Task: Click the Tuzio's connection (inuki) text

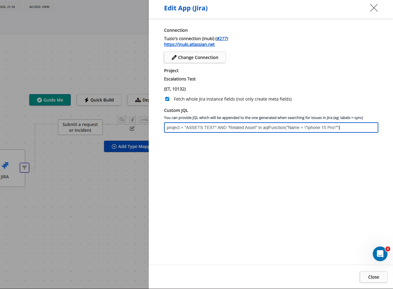Action: pos(189,39)
